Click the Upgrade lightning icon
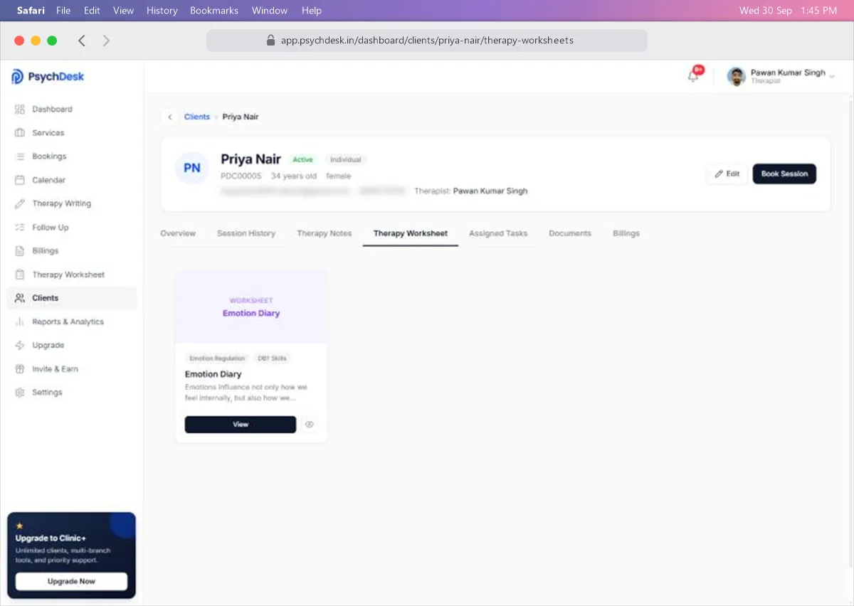Screen dimensions: 854x606 click(x=20, y=345)
